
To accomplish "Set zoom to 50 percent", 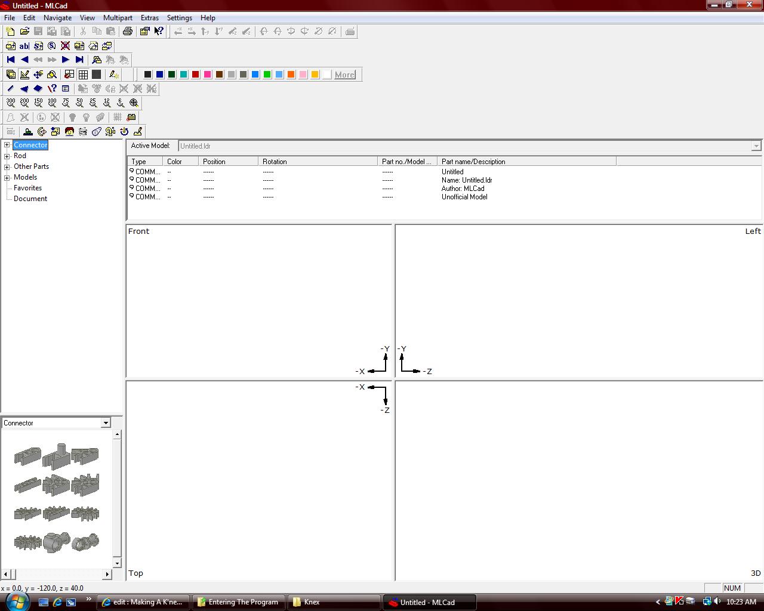I will click(x=79, y=103).
